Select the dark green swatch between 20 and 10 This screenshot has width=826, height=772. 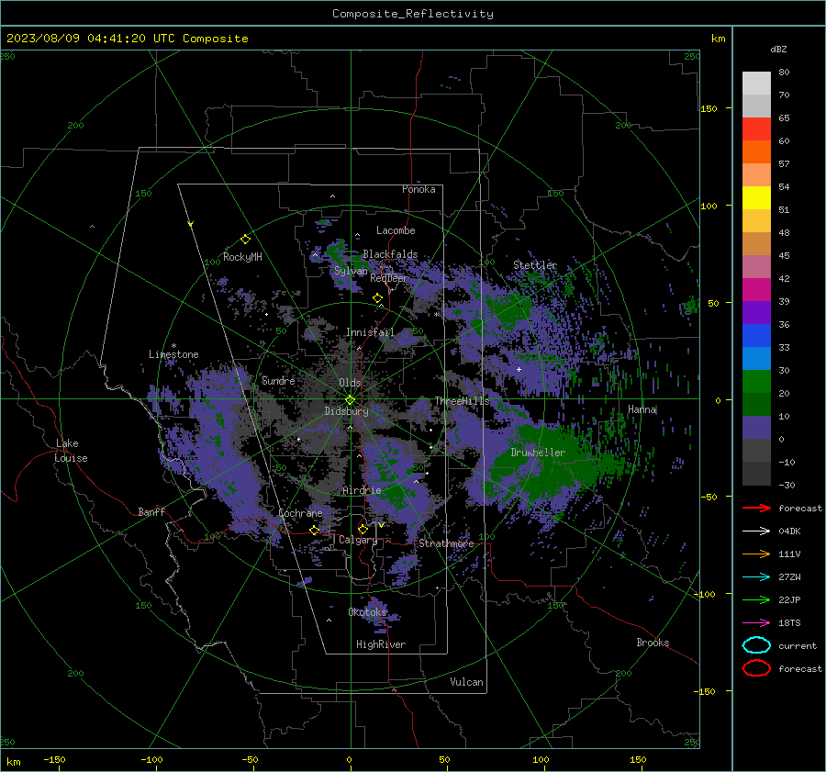pos(756,404)
